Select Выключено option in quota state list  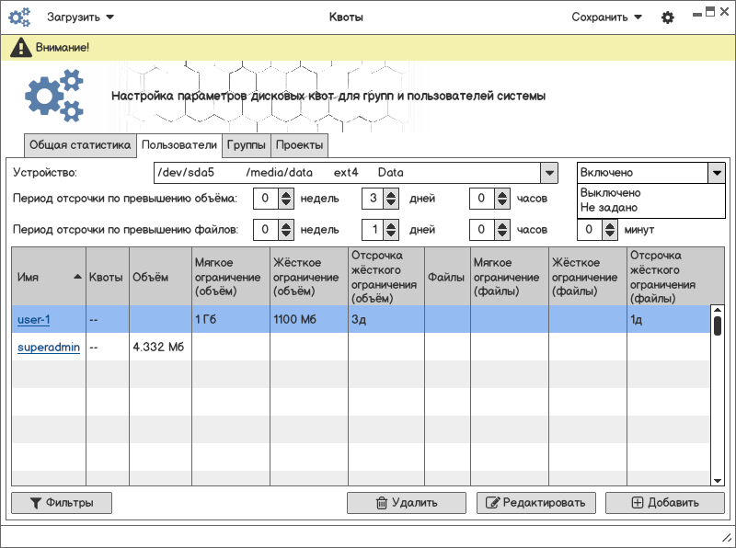(x=611, y=193)
